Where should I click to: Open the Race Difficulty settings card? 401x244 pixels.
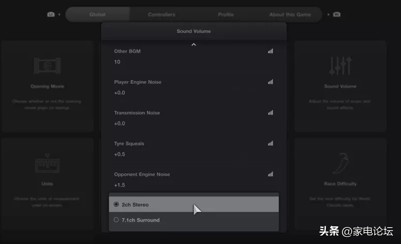340,184
